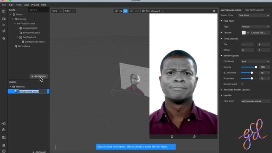Viewport: 272px width, 153px height.
Task: Click the first Tile value field
Action: (x=247, y=44)
